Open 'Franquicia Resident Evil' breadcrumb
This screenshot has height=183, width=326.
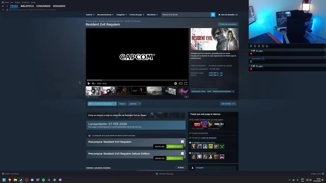point(114,21)
